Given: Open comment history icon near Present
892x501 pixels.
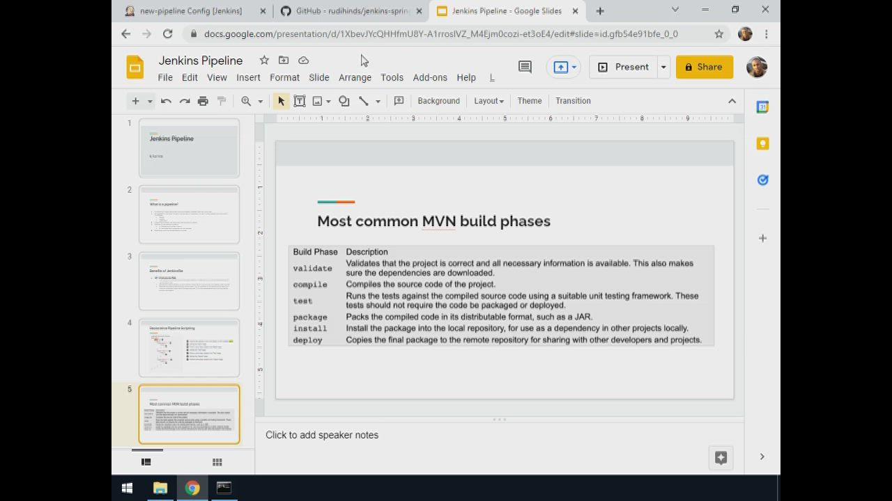Looking at the screenshot, I should tap(525, 67).
